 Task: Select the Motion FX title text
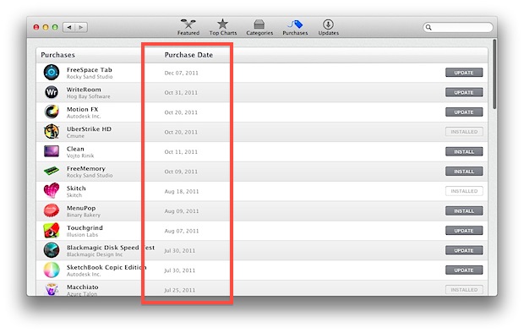[x=82, y=109]
